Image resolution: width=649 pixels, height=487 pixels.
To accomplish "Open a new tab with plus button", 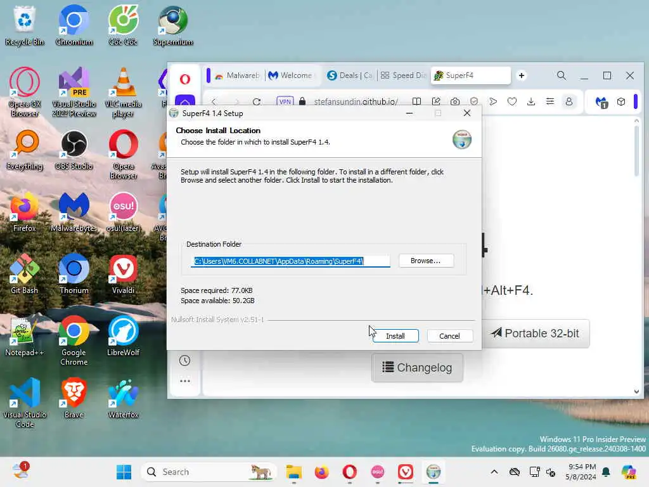I will tap(522, 75).
